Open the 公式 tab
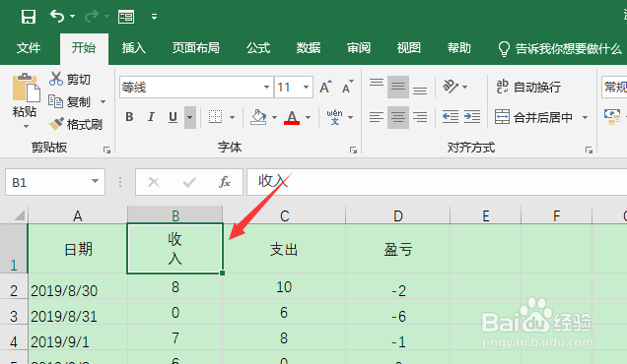The image size is (627, 364). click(x=258, y=48)
